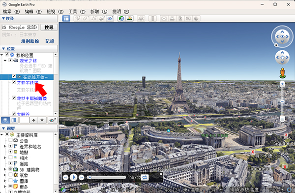Viewport: 295px width, 193px height.
Task: Click the tour rewind button
Action: pos(65,177)
